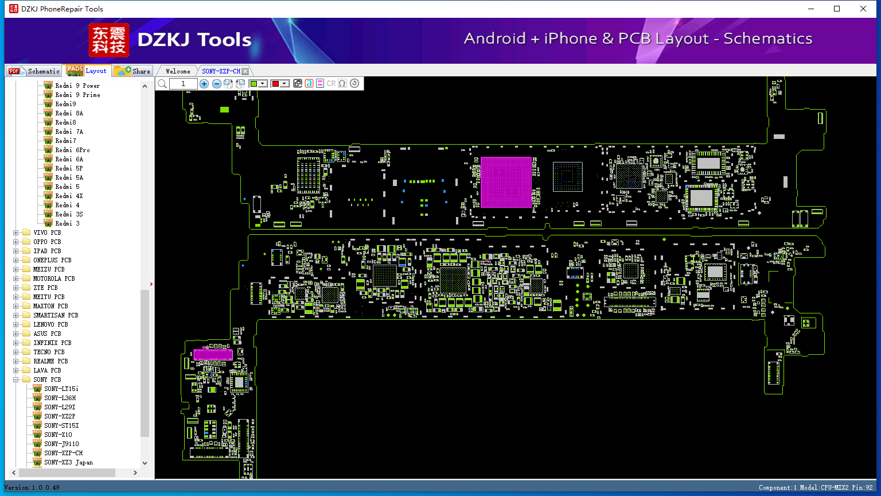Image resolution: width=881 pixels, height=496 pixels.
Task: Click the tree scroll-up arrow
Action: pos(145,85)
